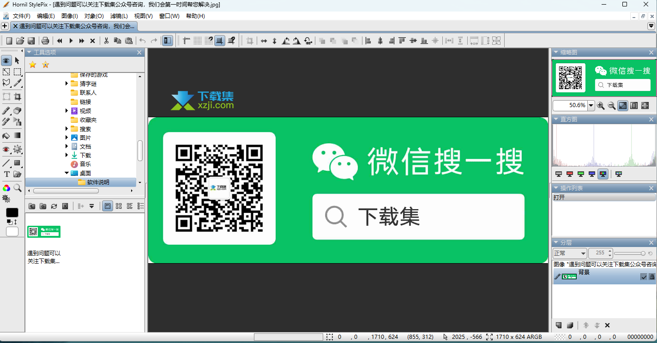Expand the 图片 folder
This screenshot has height=343, width=657.
point(66,138)
